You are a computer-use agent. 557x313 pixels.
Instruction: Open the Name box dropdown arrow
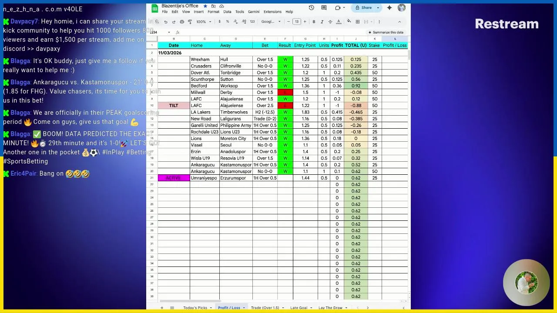point(169,32)
